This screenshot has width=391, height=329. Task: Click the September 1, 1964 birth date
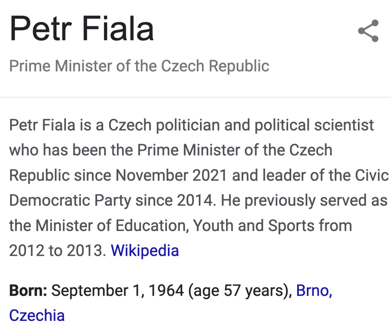click(118, 290)
